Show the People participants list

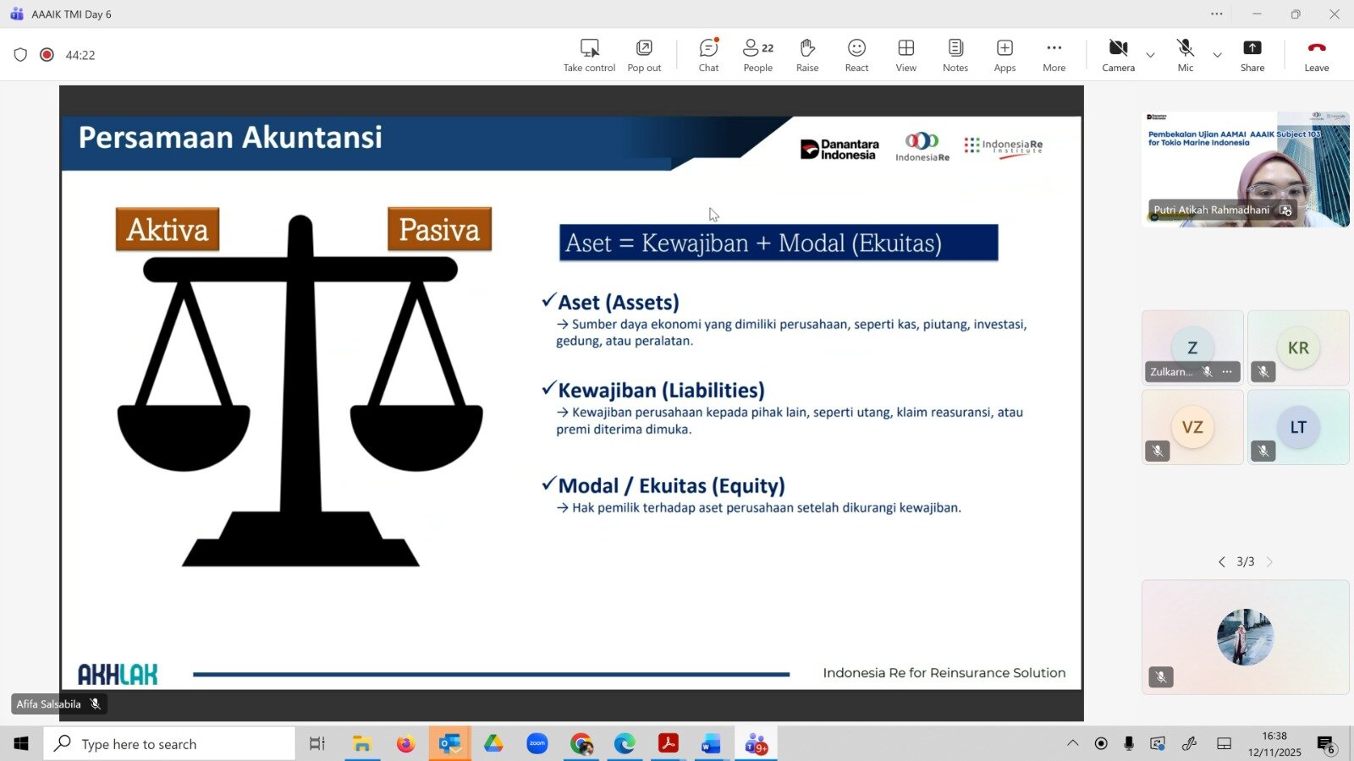(757, 55)
